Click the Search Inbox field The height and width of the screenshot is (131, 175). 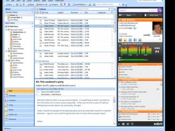(93, 9)
